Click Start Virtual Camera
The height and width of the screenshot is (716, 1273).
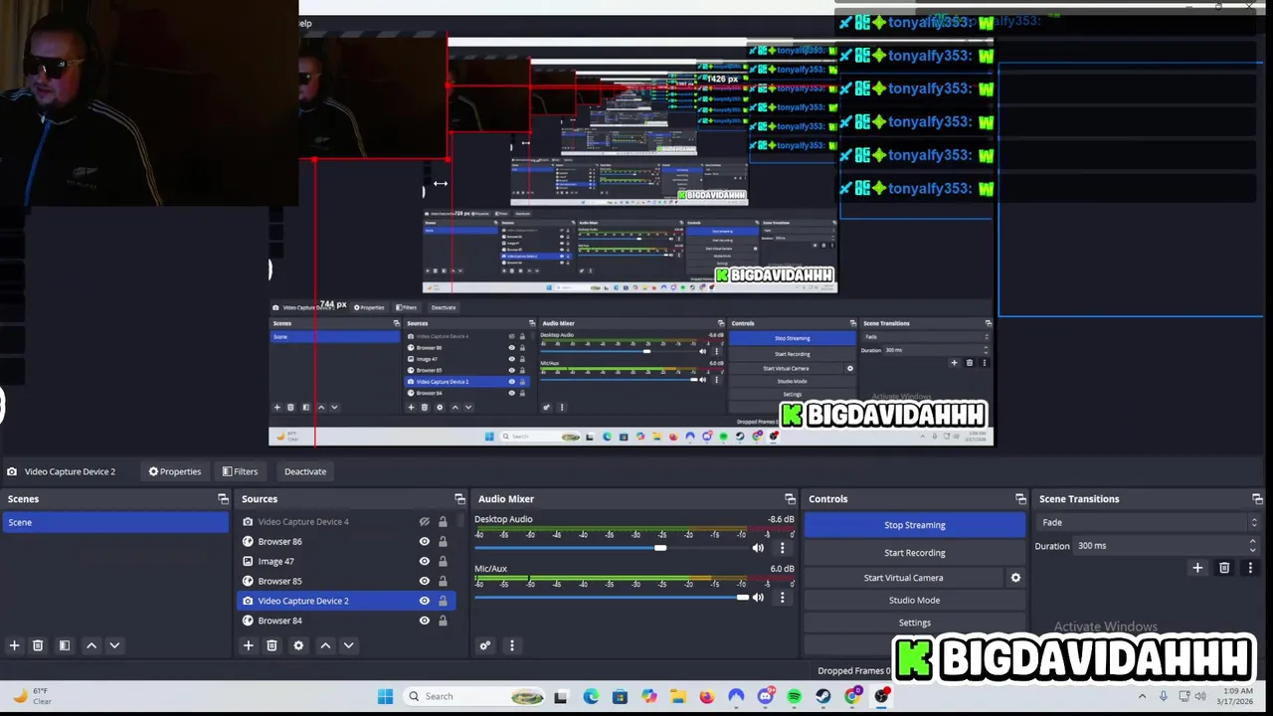coord(903,578)
